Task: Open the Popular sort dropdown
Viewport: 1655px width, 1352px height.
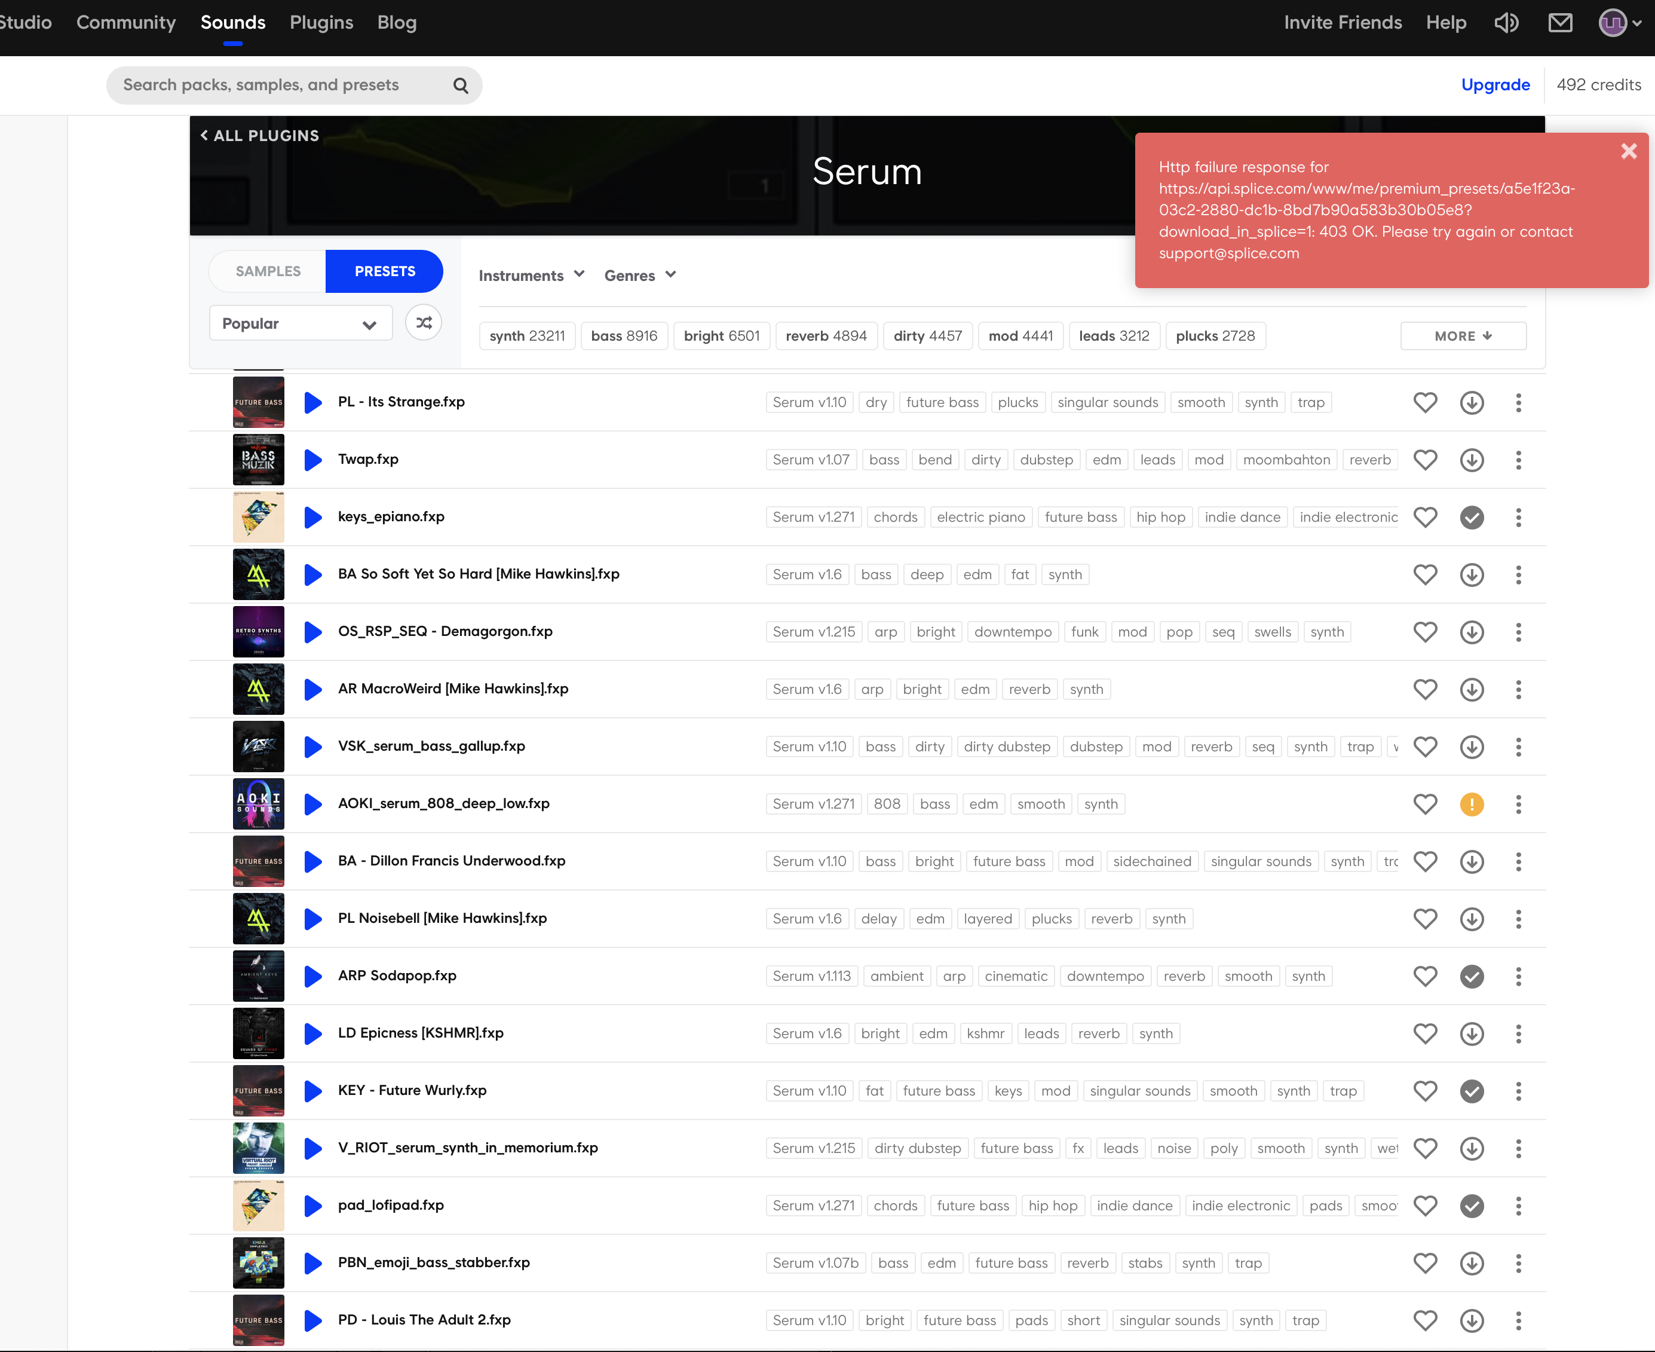Action: [x=300, y=323]
